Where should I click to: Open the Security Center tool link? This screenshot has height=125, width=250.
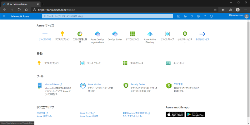tap(138, 84)
